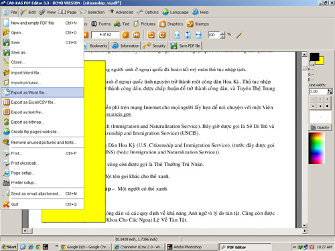Click the page number field '4 of 62'
The image size is (335, 251).
tap(105, 35)
